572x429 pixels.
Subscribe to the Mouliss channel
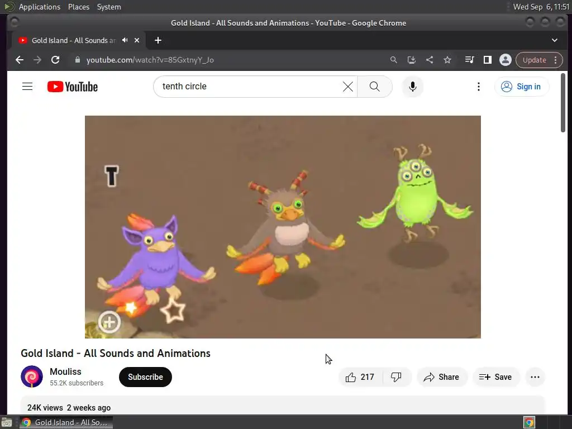(145, 377)
